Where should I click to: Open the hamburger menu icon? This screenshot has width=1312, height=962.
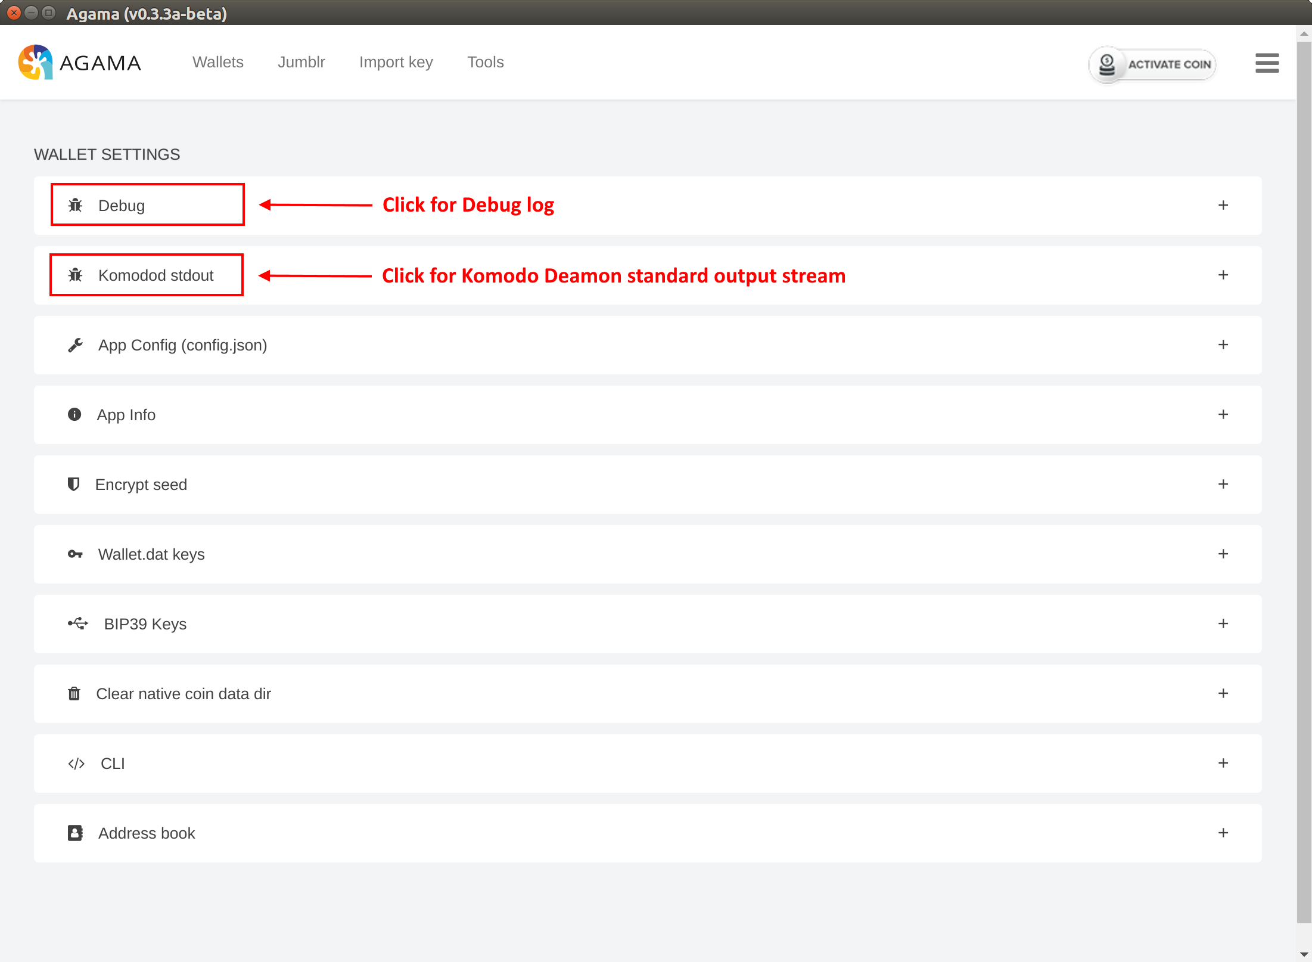pyautogui.click(x=1267, y=63)
